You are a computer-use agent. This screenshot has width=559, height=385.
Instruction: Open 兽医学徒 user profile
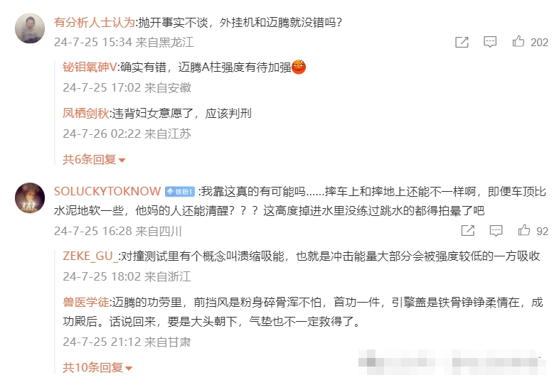click(x=86, y=303)
